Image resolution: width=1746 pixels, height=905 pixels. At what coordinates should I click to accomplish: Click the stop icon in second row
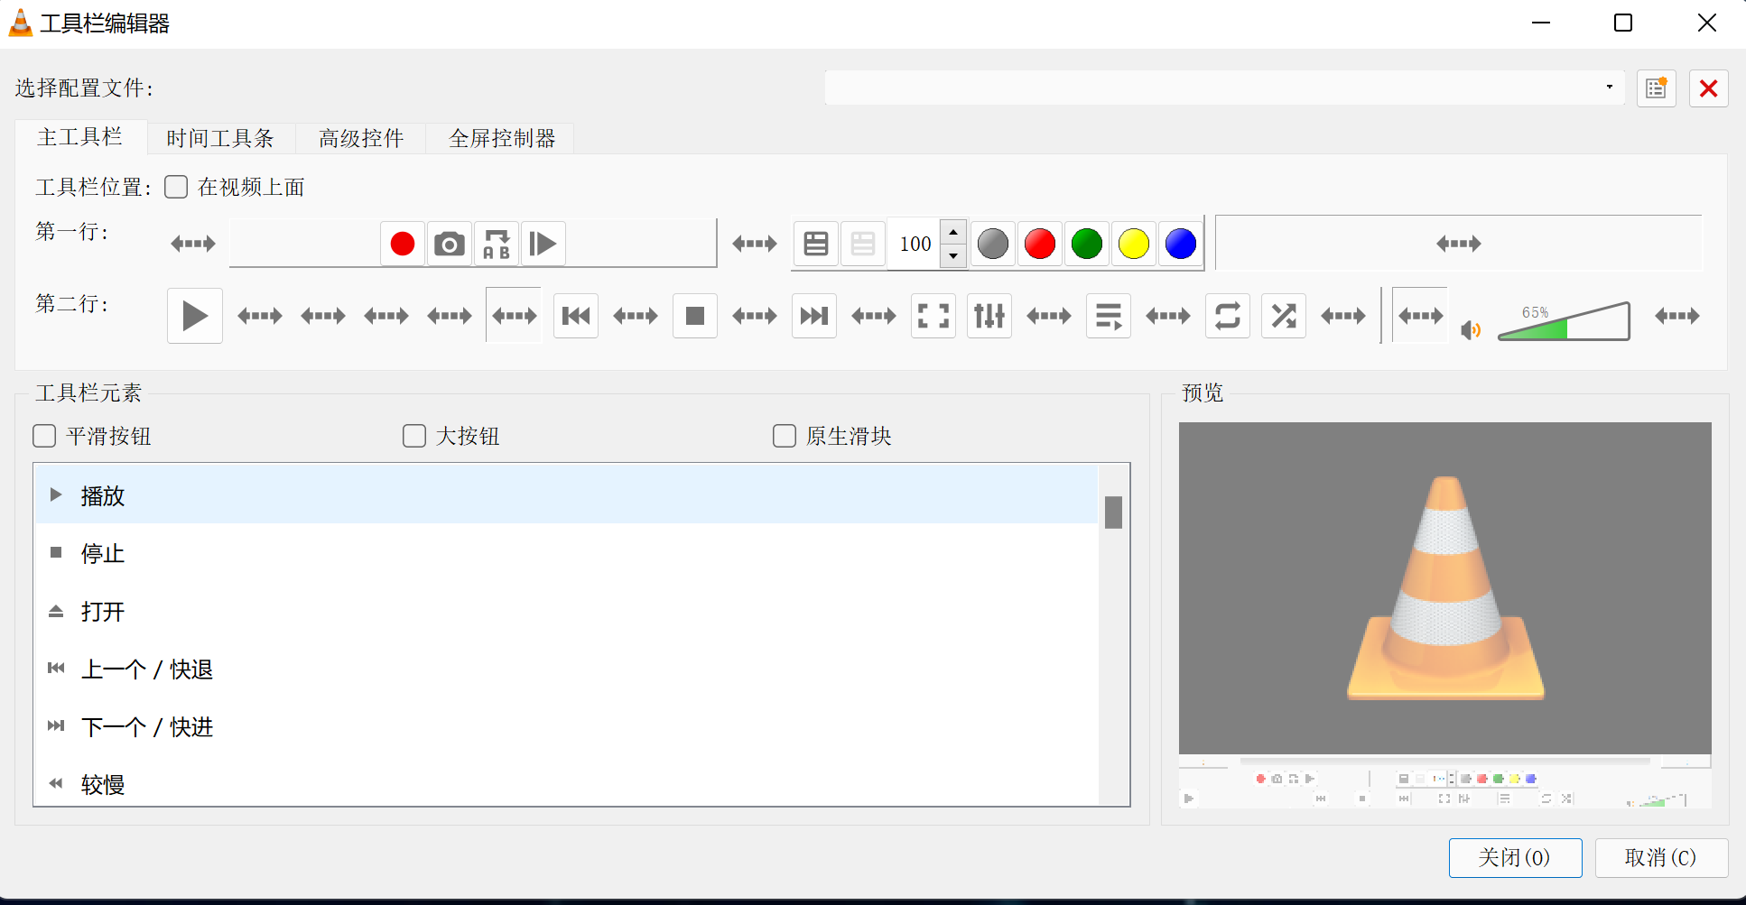point(695,316)
